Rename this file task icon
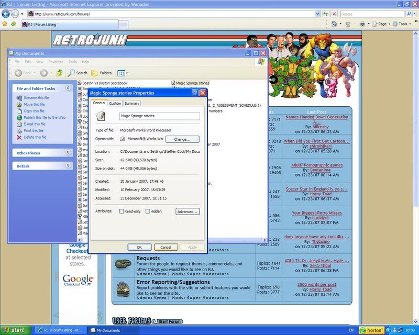The height and width of the screenshot is (335, 419). pyautogui.click(x=19, y=98)
